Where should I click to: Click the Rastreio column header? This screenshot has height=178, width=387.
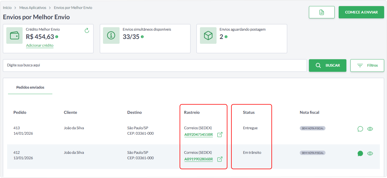pyautogui.click(x=192, y=112)
